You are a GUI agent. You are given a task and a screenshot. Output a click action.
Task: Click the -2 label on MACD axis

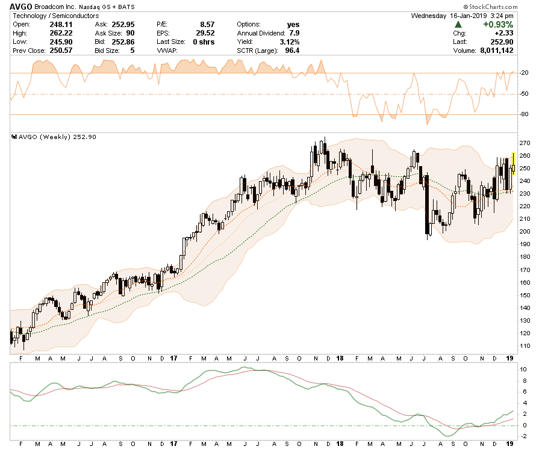(523, 436)
